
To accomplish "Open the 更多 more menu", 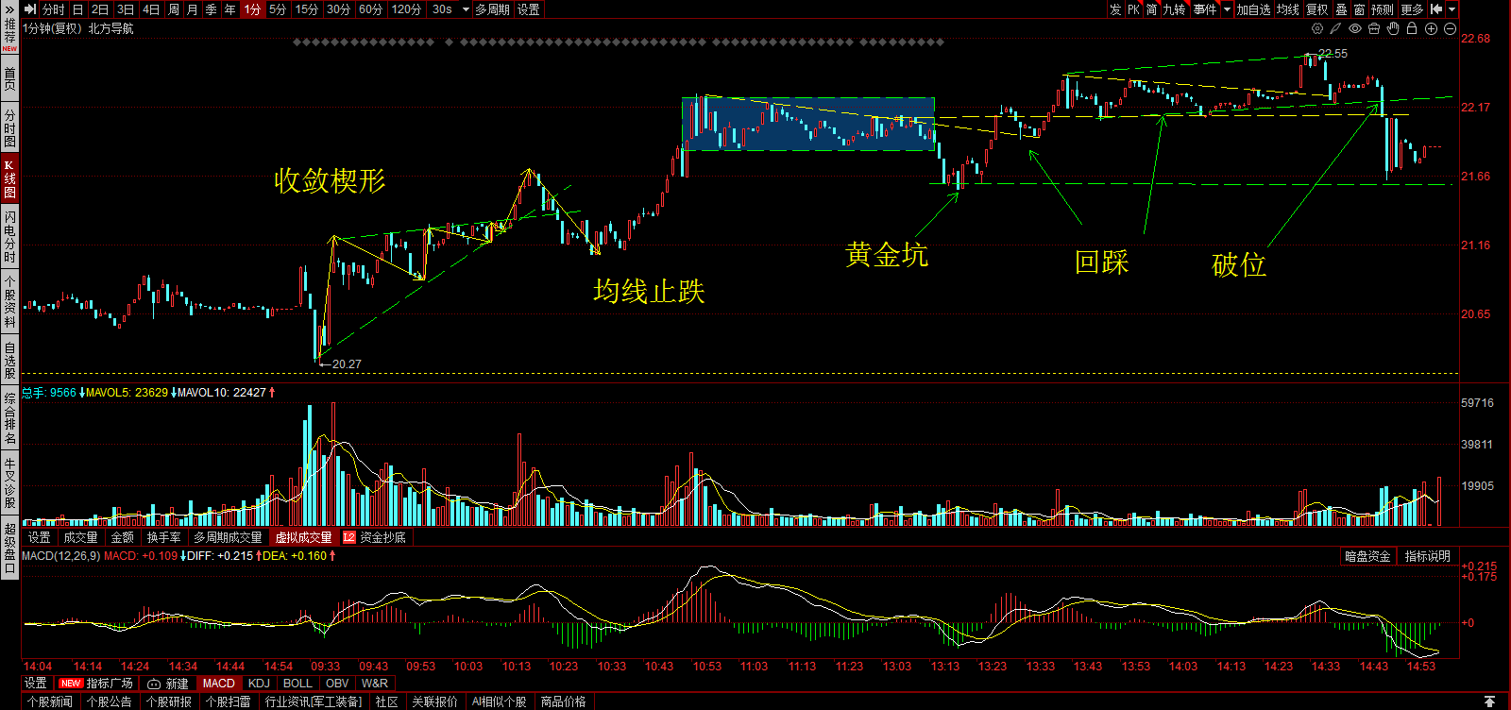I will [1412, 9].
